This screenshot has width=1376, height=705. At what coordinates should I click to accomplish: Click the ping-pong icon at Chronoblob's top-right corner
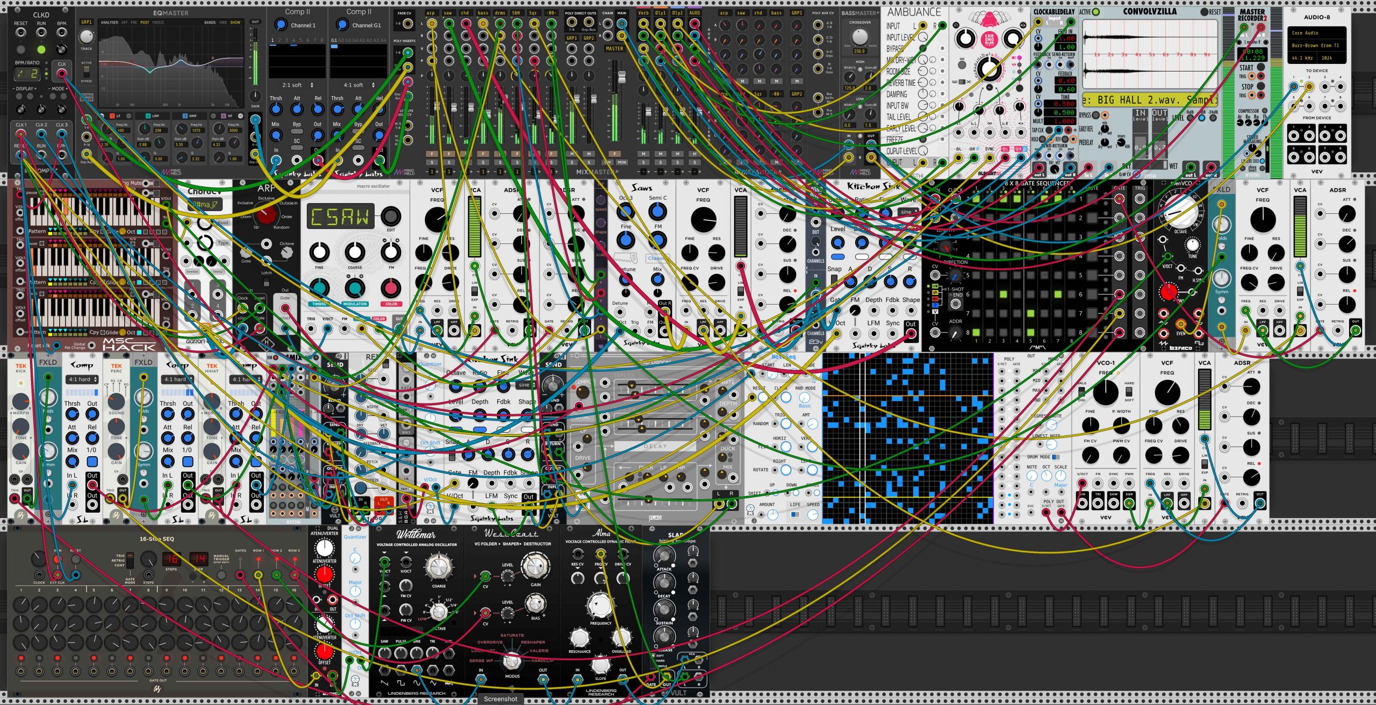click(x=1022, y=25)
